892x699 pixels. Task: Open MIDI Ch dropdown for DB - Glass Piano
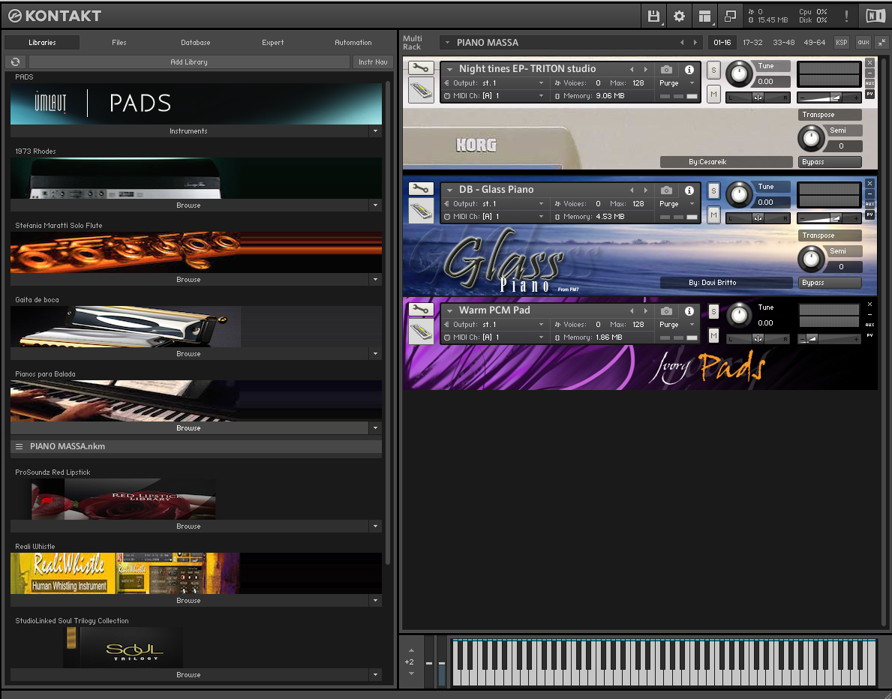[541, 217]
